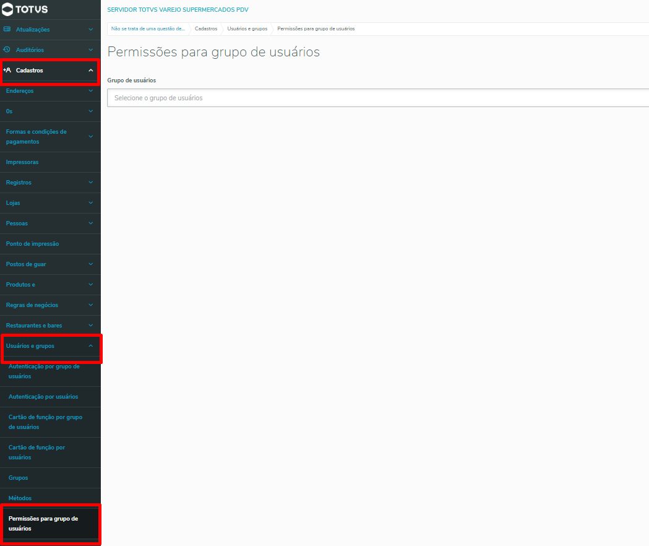
Task: Open Restaurantes e bares entry
Action: point(50,325)
